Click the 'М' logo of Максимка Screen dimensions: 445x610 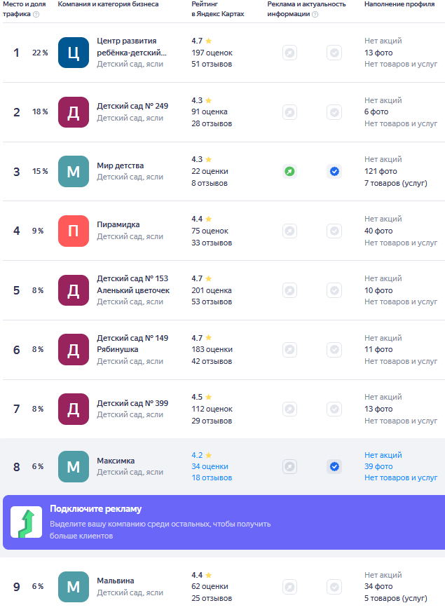tap(74, 466)
